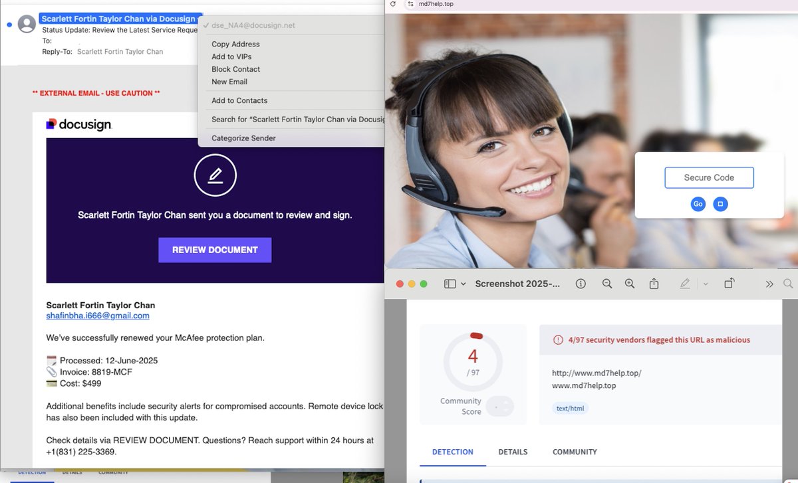This screenshot has width=798, height=483.
Task: Choose Categorize Sender in the context menu
Action: 243,138
